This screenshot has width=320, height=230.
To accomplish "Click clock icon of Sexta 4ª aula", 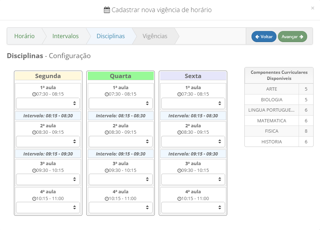I will (179, 199).
